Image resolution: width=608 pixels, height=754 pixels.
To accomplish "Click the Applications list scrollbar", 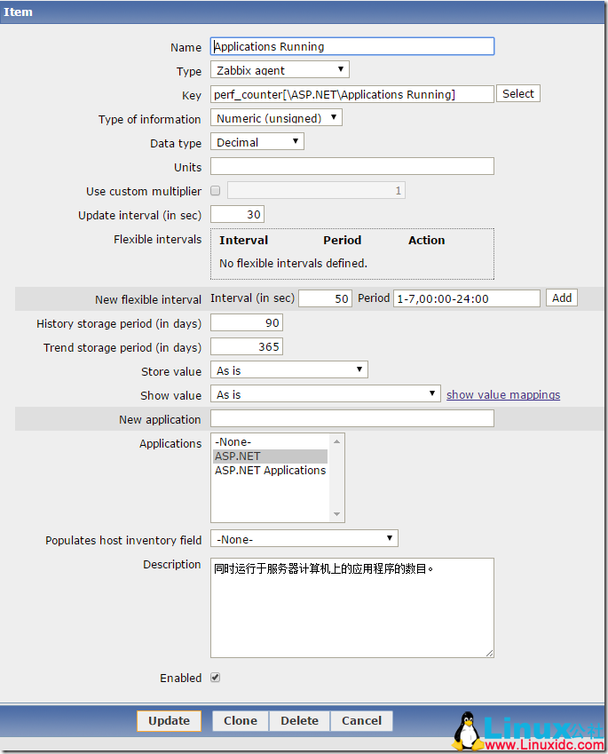I will [336, 478].
